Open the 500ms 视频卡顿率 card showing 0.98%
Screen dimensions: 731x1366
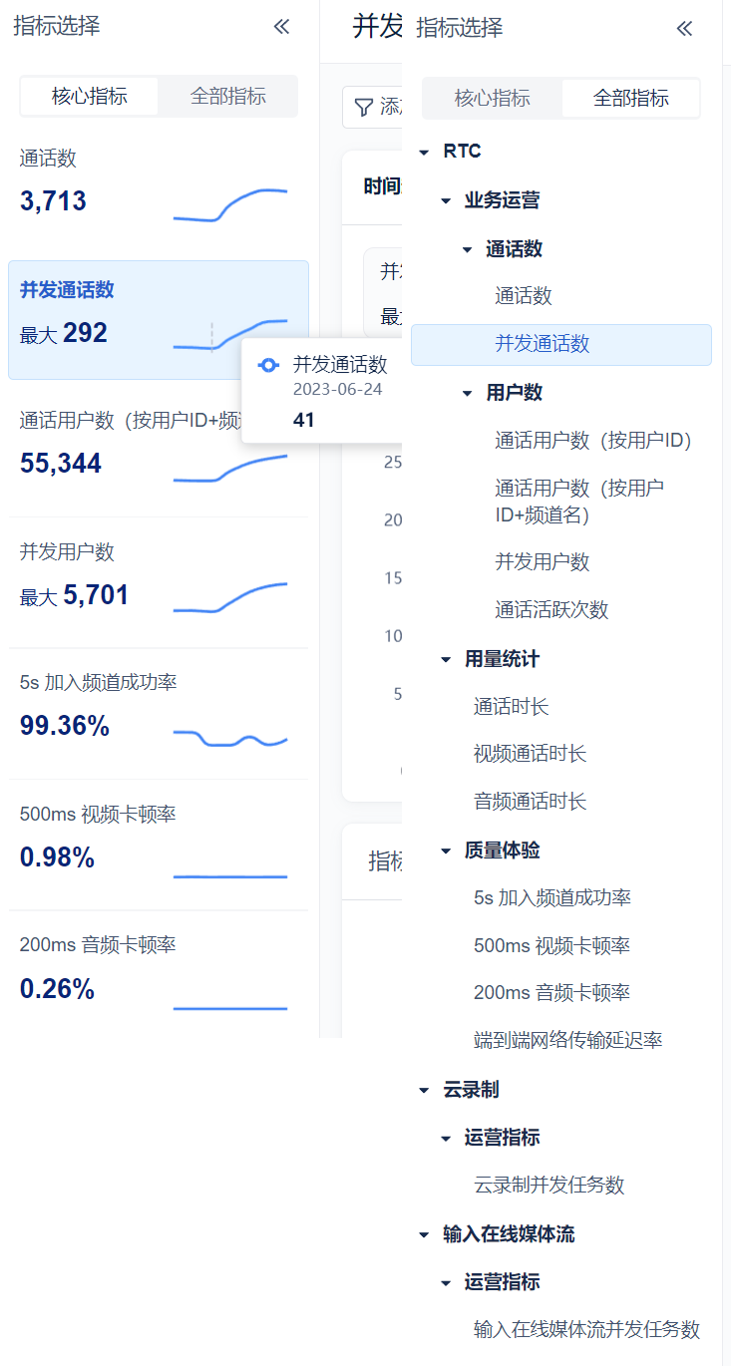click(159, 845)
